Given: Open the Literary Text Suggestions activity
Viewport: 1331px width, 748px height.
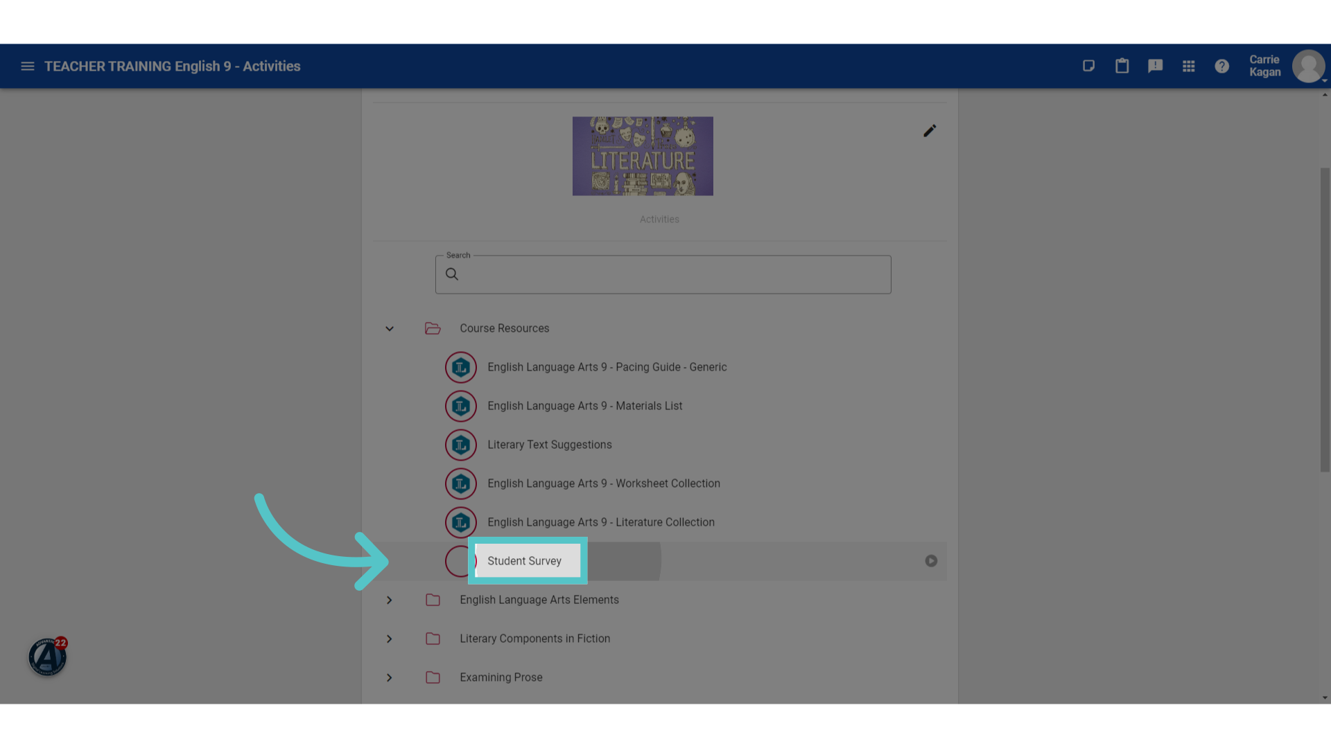Looking at the screenshot, I should [549, 445].
